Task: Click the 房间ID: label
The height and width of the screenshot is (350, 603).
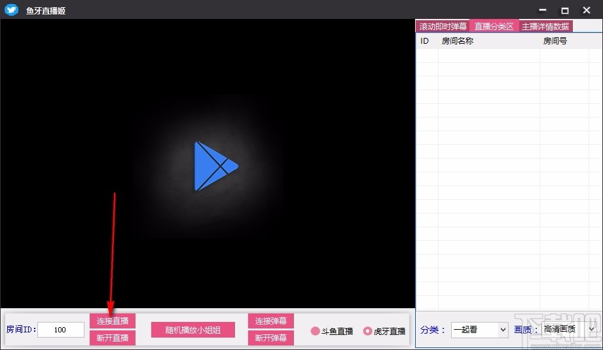Action: (21, 329)
